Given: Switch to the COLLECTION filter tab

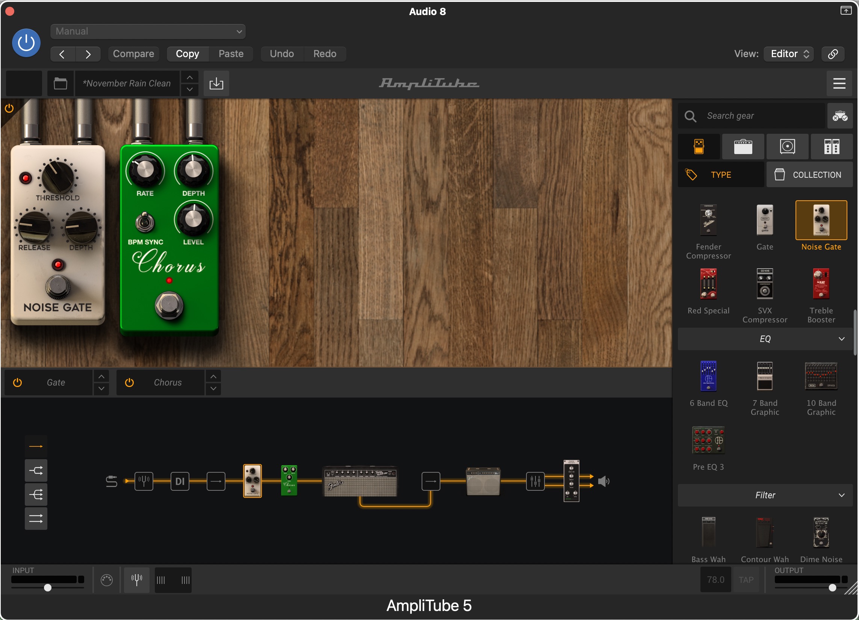Looking at the screenshot, I should [809, 175].
